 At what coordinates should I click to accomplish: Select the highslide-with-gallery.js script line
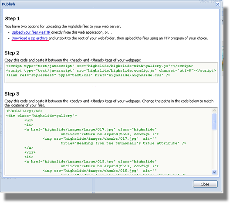[x=100, y=66]
